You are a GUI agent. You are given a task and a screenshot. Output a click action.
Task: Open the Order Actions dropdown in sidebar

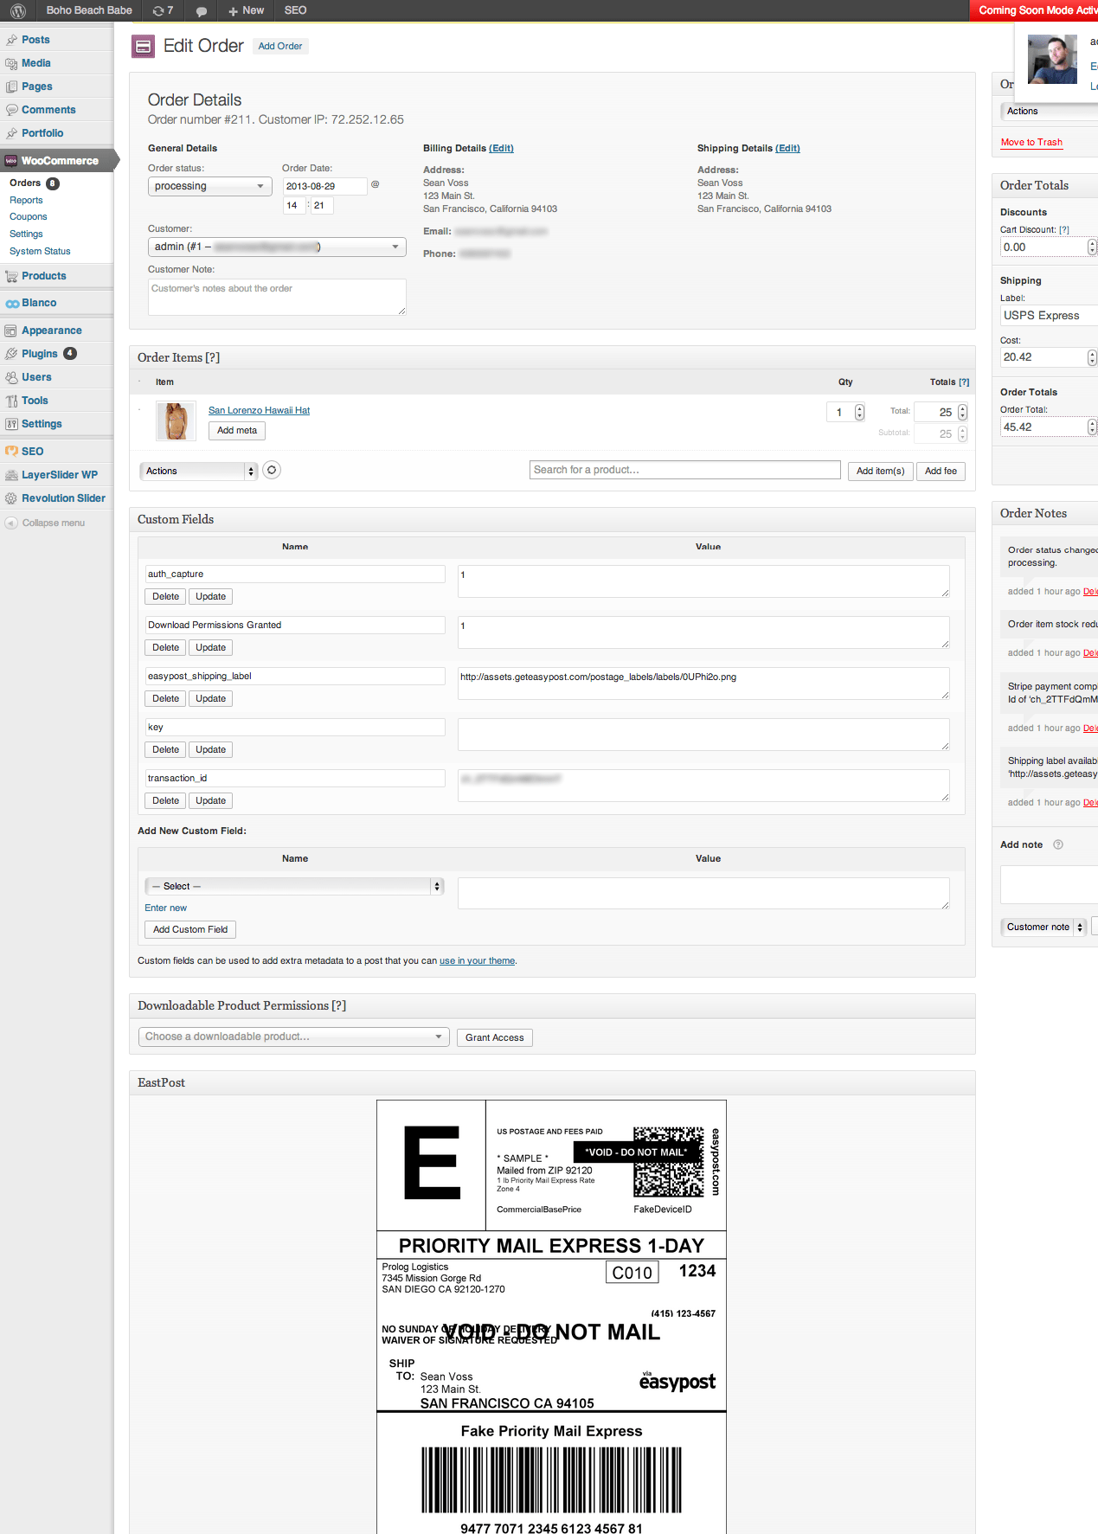pyautogui.click(x=1050, y=111)
